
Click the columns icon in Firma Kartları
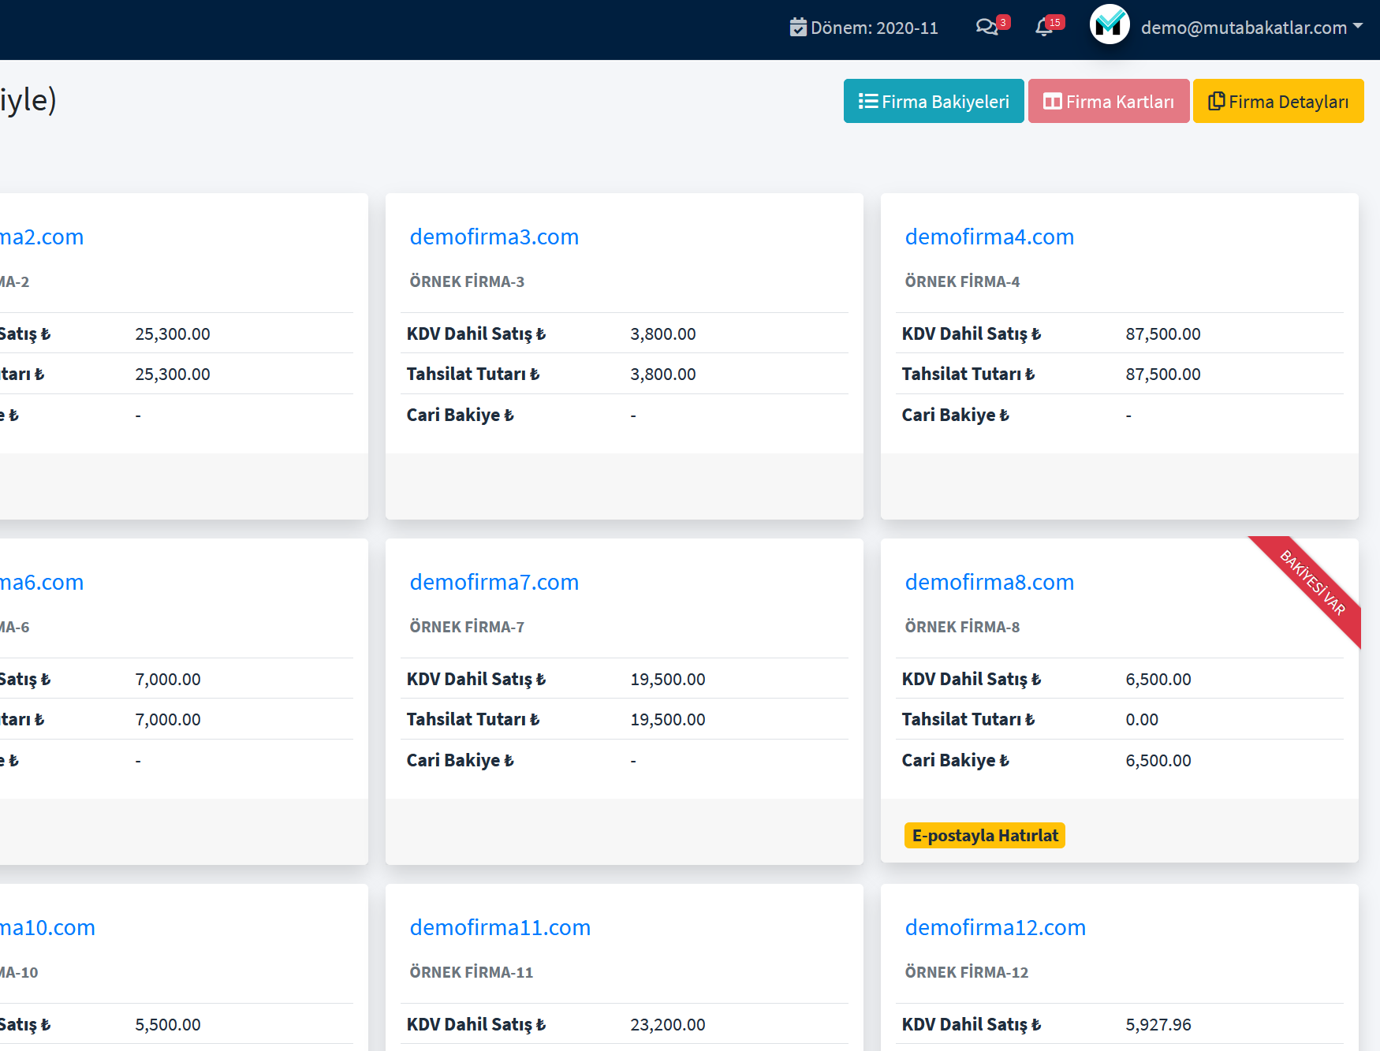1052,102
